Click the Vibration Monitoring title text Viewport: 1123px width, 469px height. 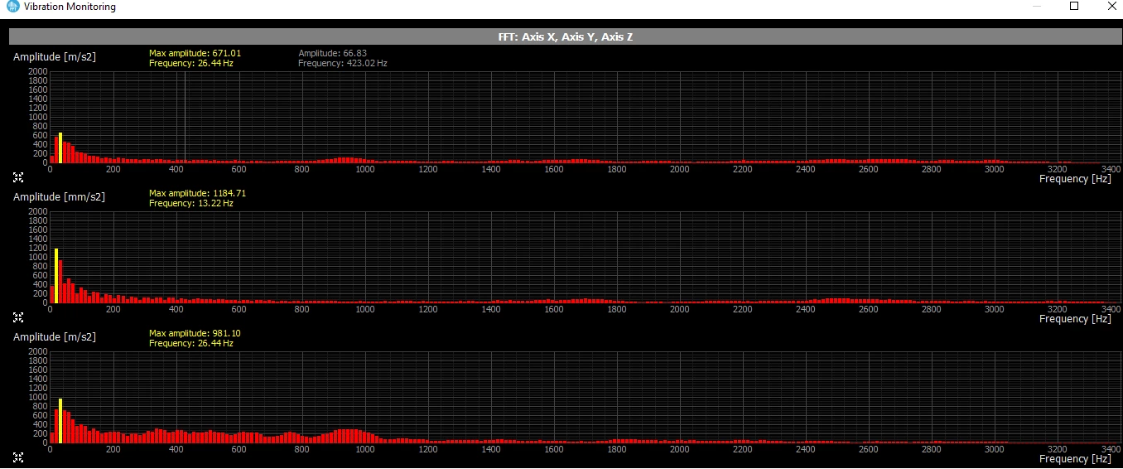point(70,7)
